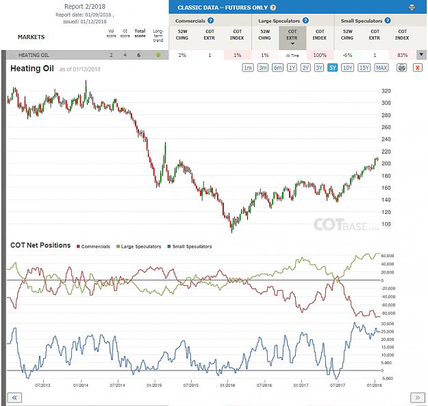This screenshot has height=406, width=428.
Task: Click the green long-term trend arrow
Action: coord(158,55)
